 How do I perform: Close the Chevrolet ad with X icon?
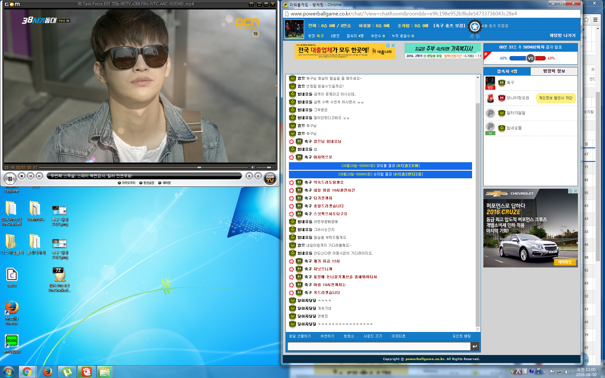coord(575,191)
